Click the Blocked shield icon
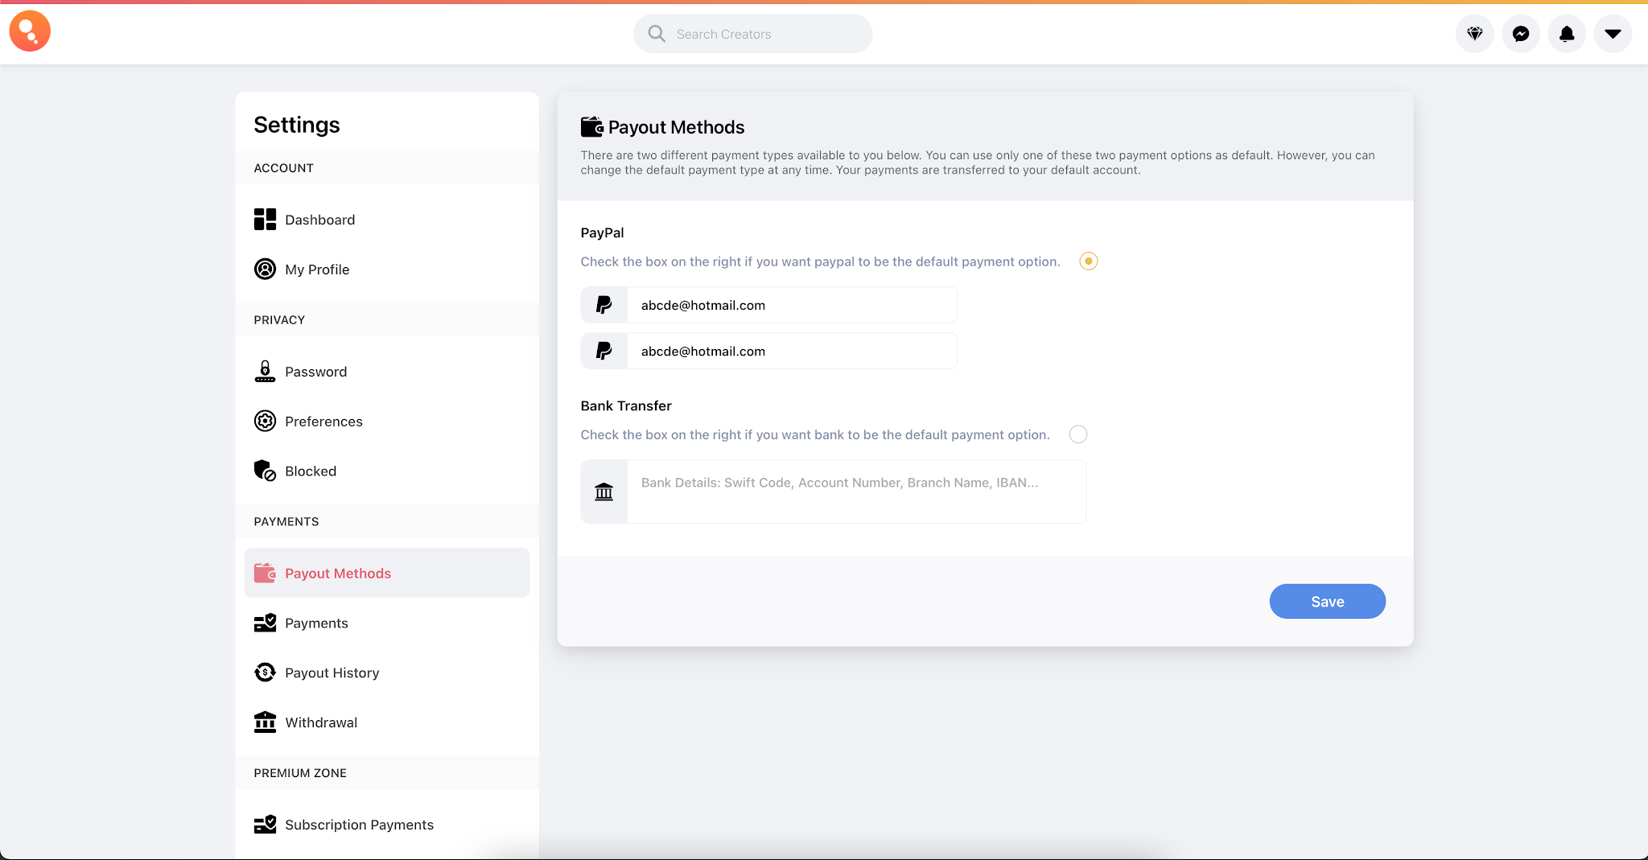Screen dimensions: 1648x860 coord(265,471)
